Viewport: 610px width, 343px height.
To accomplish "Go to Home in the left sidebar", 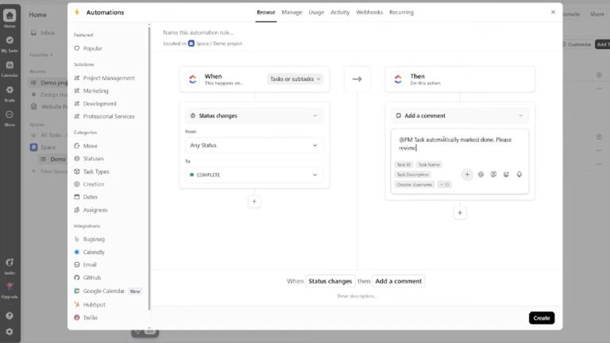I will 10,18.
